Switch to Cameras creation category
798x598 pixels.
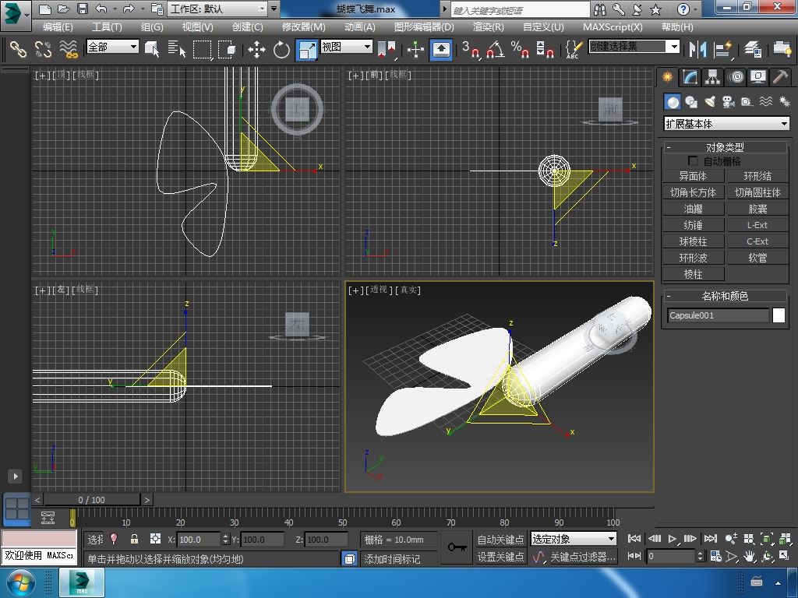click(x=728, y=102)
